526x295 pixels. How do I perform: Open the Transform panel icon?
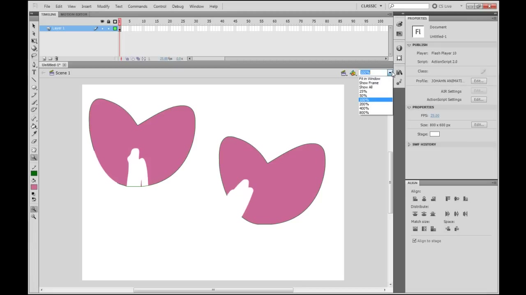[x=399, y=58]
